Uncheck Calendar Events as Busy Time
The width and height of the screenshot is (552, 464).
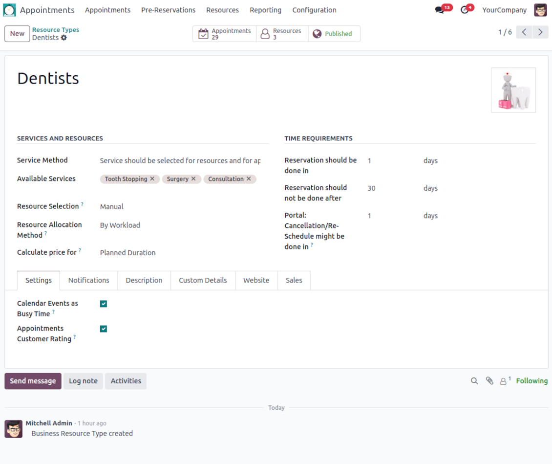pyautogui.click(x=104, y=304)
